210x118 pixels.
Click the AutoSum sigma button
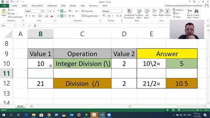point(178,10)
